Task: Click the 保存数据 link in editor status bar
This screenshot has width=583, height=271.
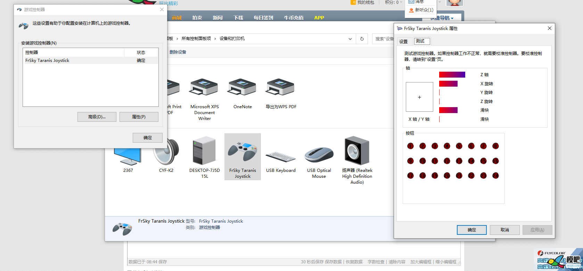Action: (x=334, y=262)
